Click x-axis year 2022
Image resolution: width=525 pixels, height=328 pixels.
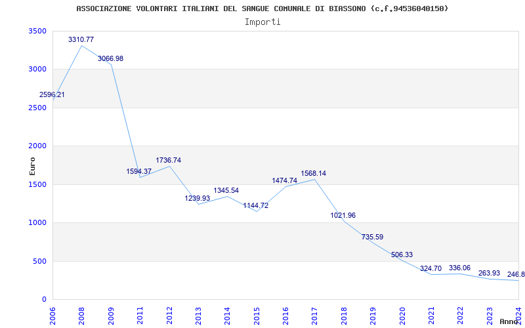point(461,316)
